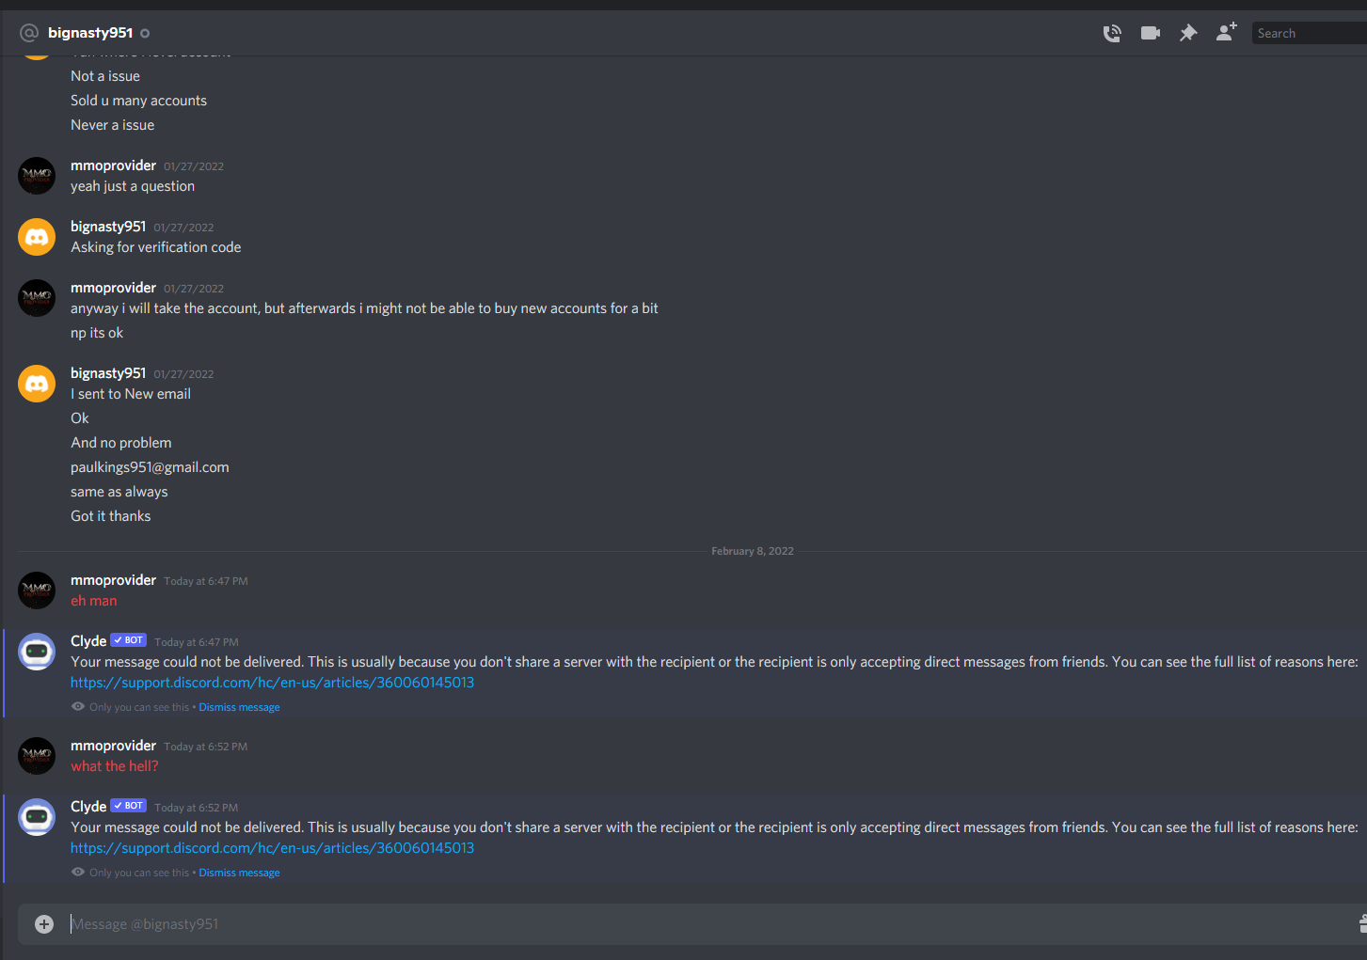The width and height of the screenshot is (1367, 960).
Task: Add friends to this DM
Action: click(x=1226, y=33)
